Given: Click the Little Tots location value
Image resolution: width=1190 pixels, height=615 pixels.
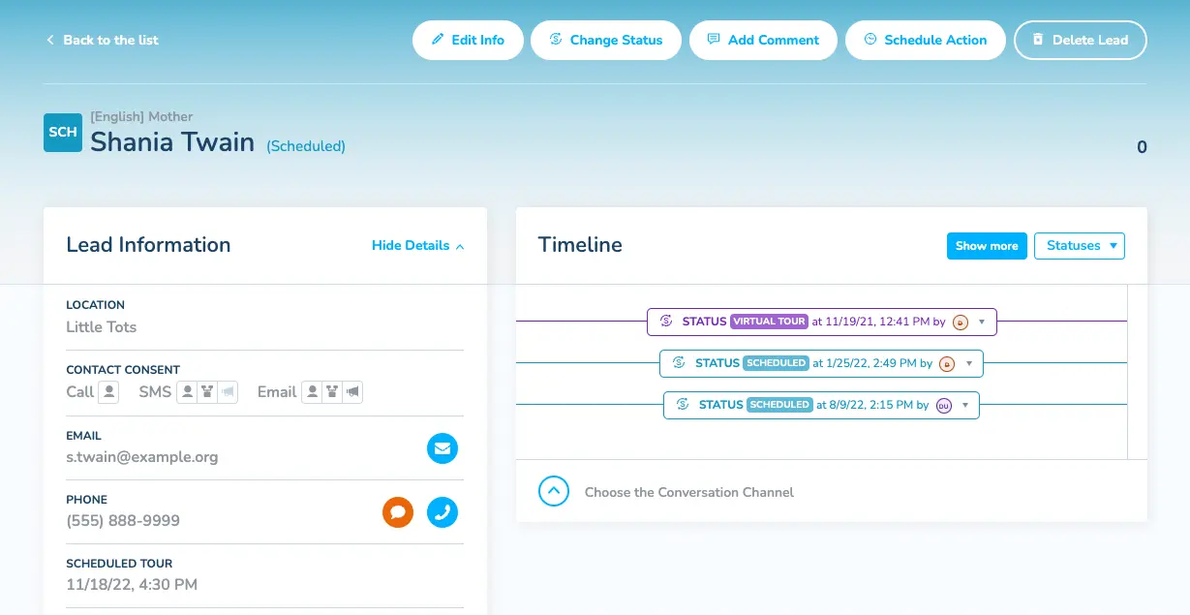Looking at the screenshot, I should (102, 327).
